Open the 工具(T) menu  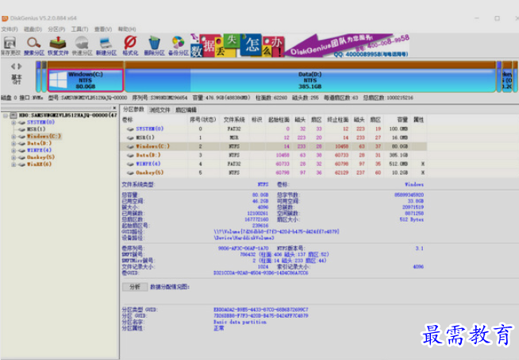[79, 29]
